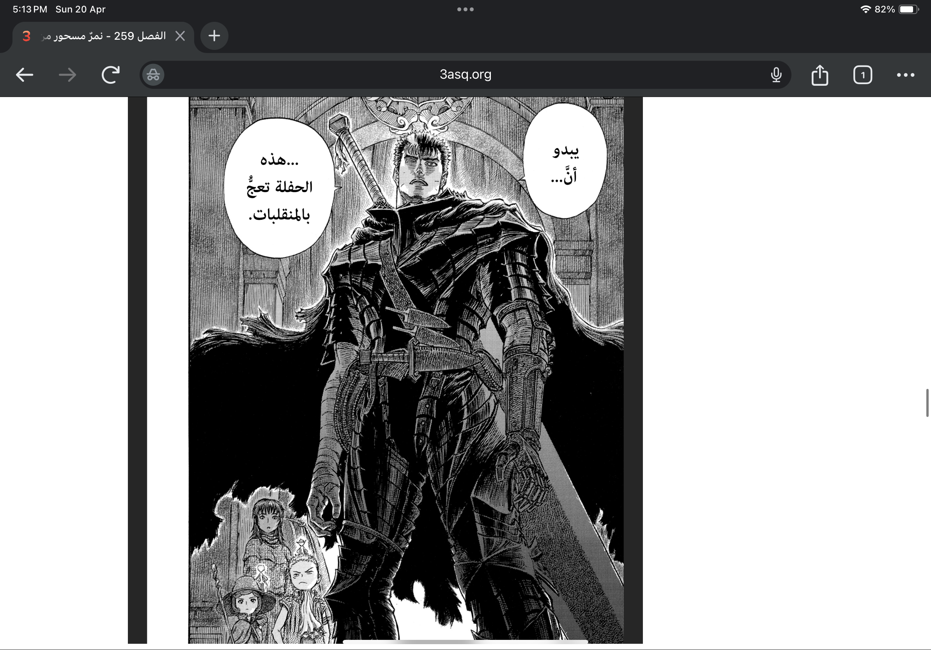Tap the three dots multitasking control at top
Screen dimensions: 931x650
pos(465,9)
